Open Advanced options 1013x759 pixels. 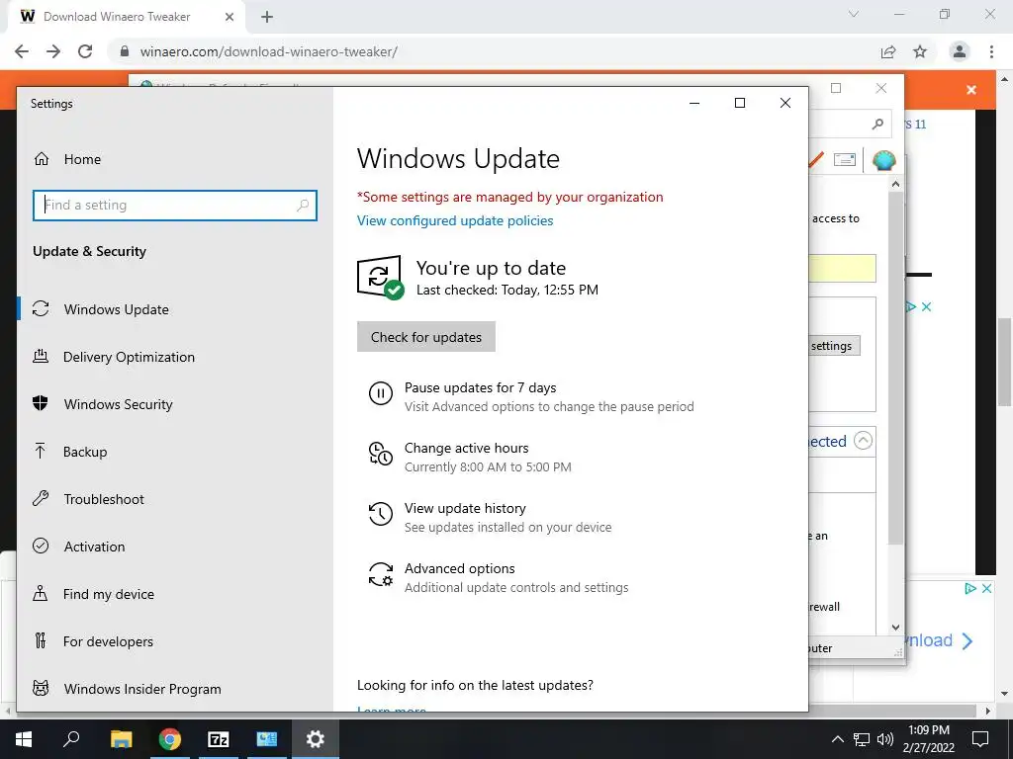pos(459,568)
